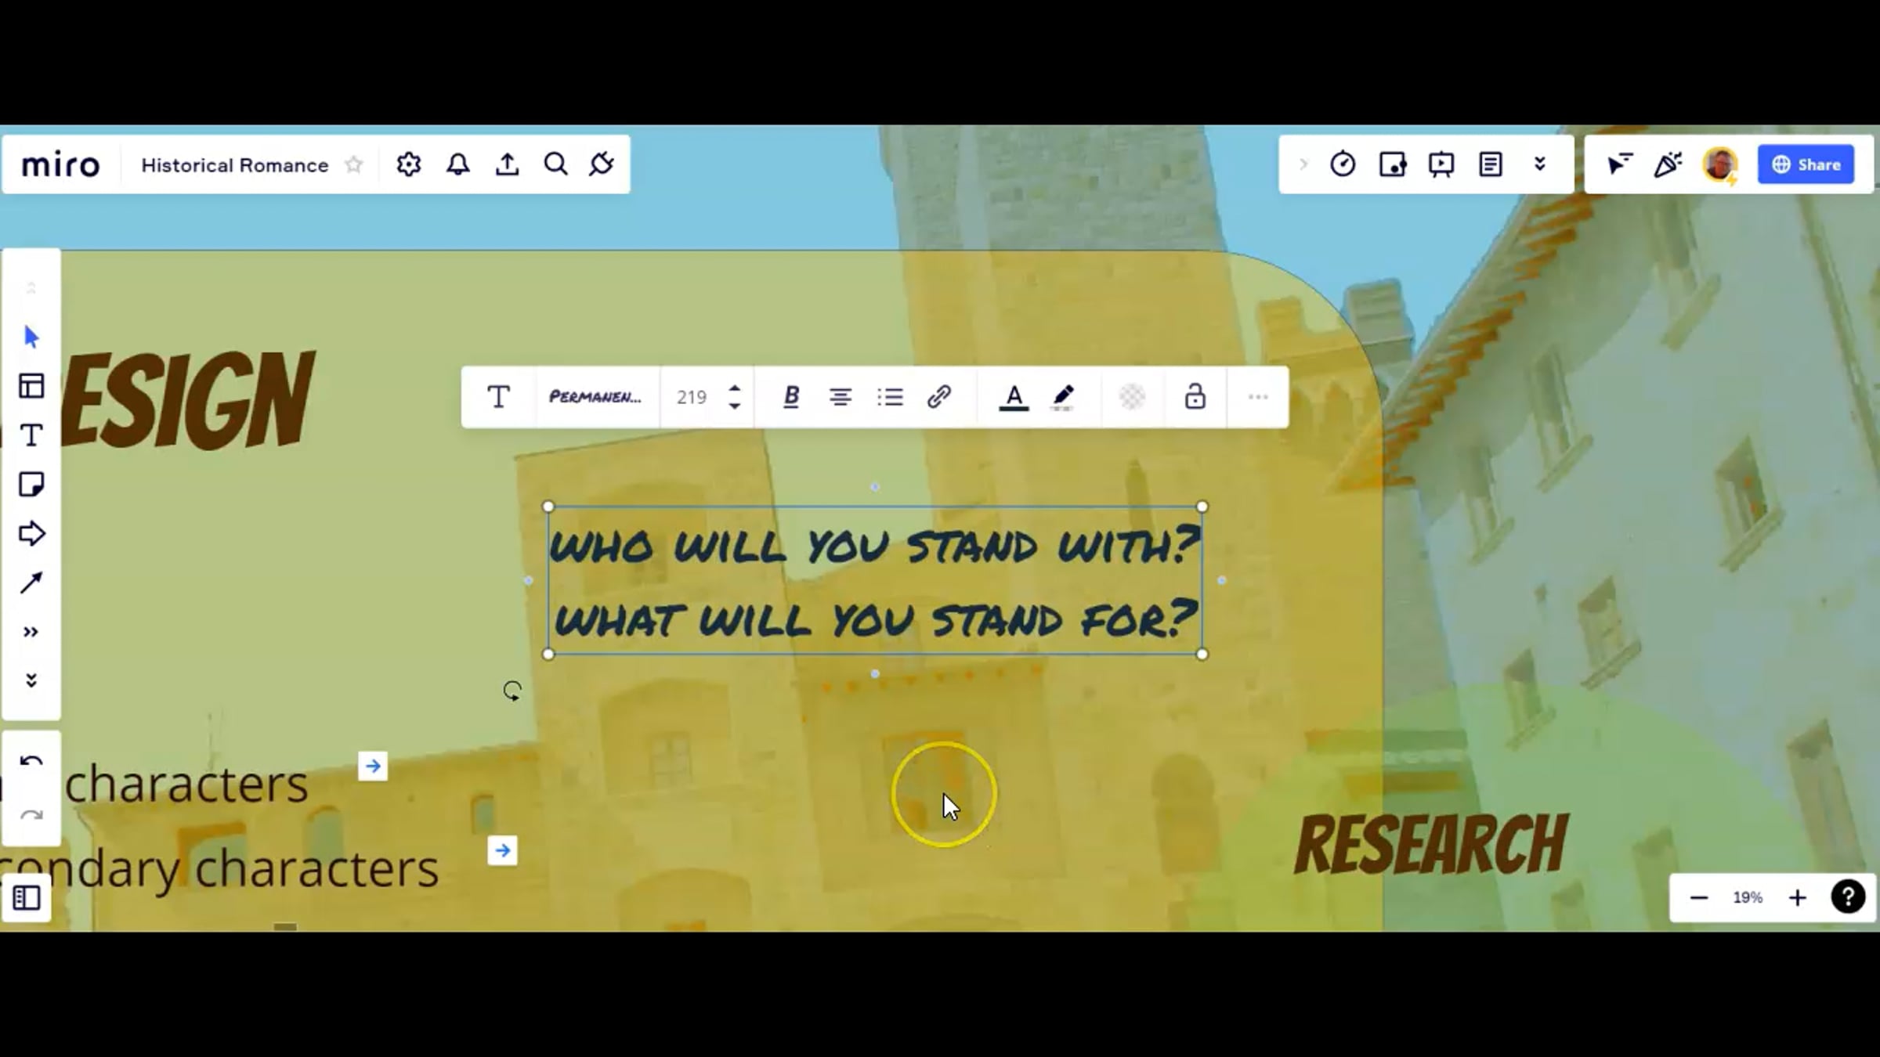Zoom in with plus button
The width and height of the screenshot is (1880, 1057).
tap(1798, 898)
